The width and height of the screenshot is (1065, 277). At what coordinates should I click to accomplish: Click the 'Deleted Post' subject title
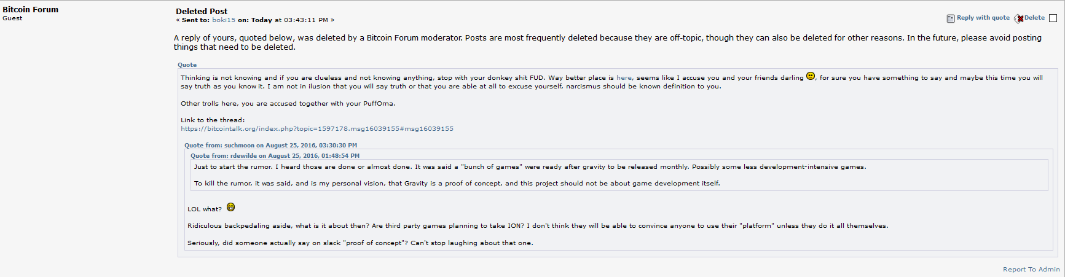click(202, 11)
